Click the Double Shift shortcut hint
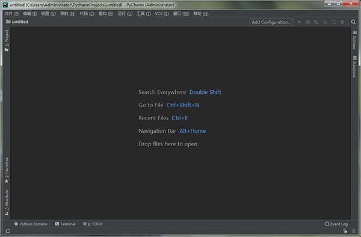 (205, 92)
